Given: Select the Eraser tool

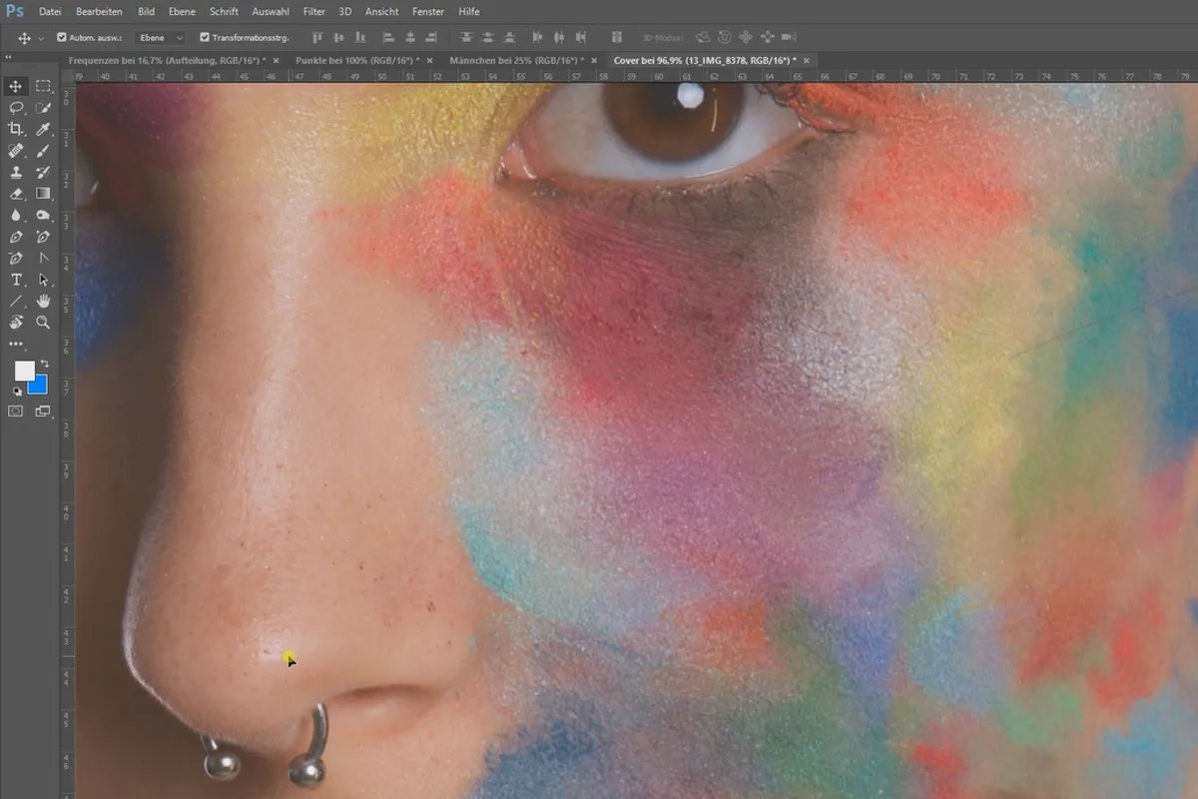Looking at the screenshot, I should (x=16, y=194).
